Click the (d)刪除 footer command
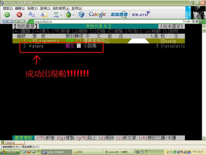This screenshot has width=206, height=155. (x=106, y=138)
